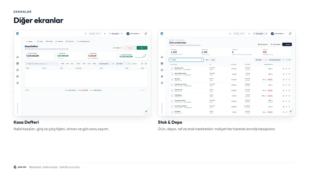Select Bugün date range filter

click(78, 64)
